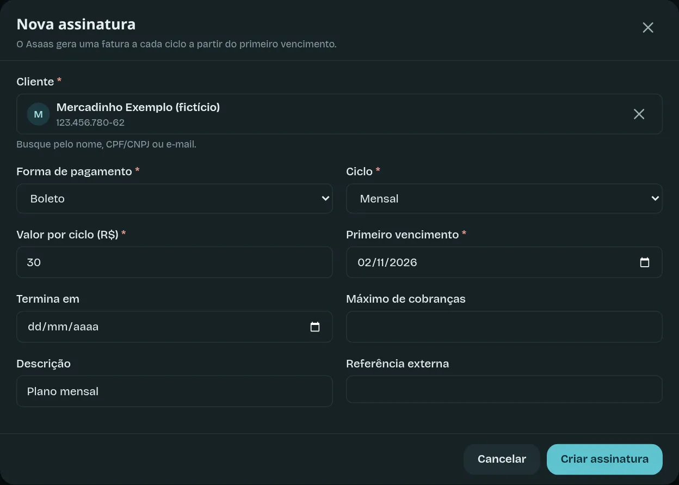Open calendar picker for Primeiro vencimento
This screenshot has width=679, height=485.
tap(645, 262)
